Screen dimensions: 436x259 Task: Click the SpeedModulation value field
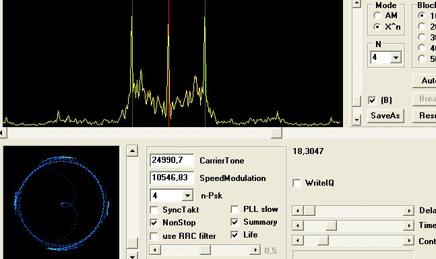(172, 178)
